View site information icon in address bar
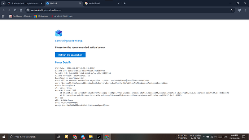The height and width of the screenshot is (140, 249). [x=28, y=10]
